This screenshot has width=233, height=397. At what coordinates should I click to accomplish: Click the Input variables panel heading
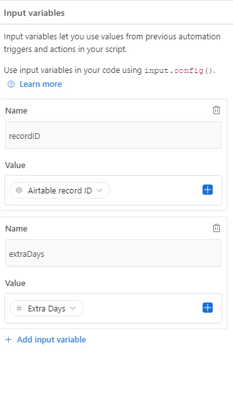click(34, 13)
